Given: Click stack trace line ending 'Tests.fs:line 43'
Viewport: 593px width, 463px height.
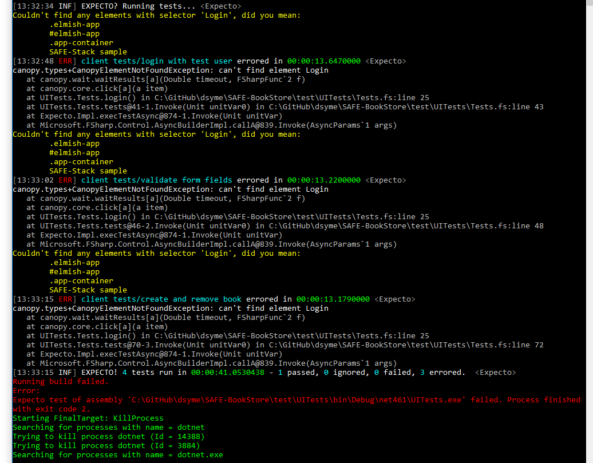Looking at the screenshot, I should coord(285,106).
